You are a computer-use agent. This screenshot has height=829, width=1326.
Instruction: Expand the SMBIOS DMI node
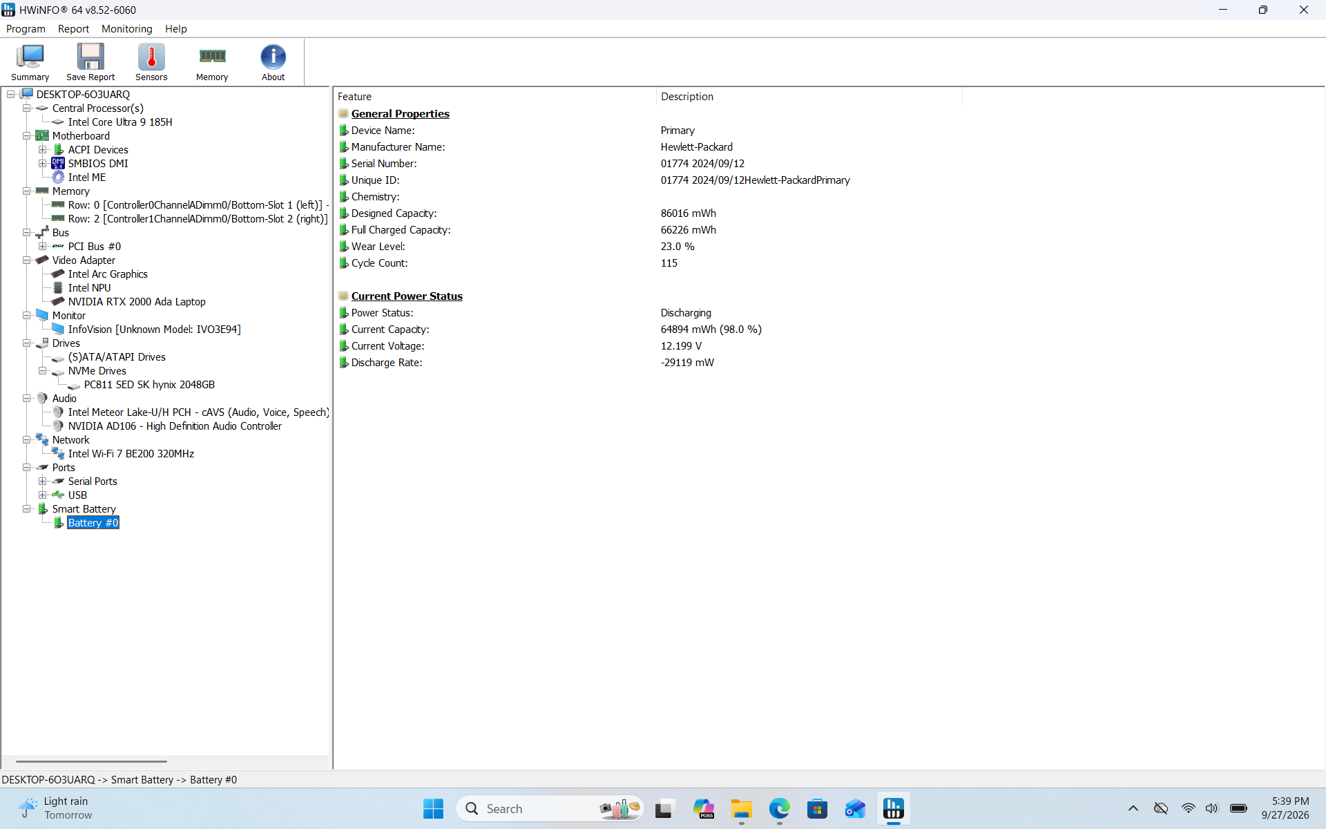[x=43, y=164]
